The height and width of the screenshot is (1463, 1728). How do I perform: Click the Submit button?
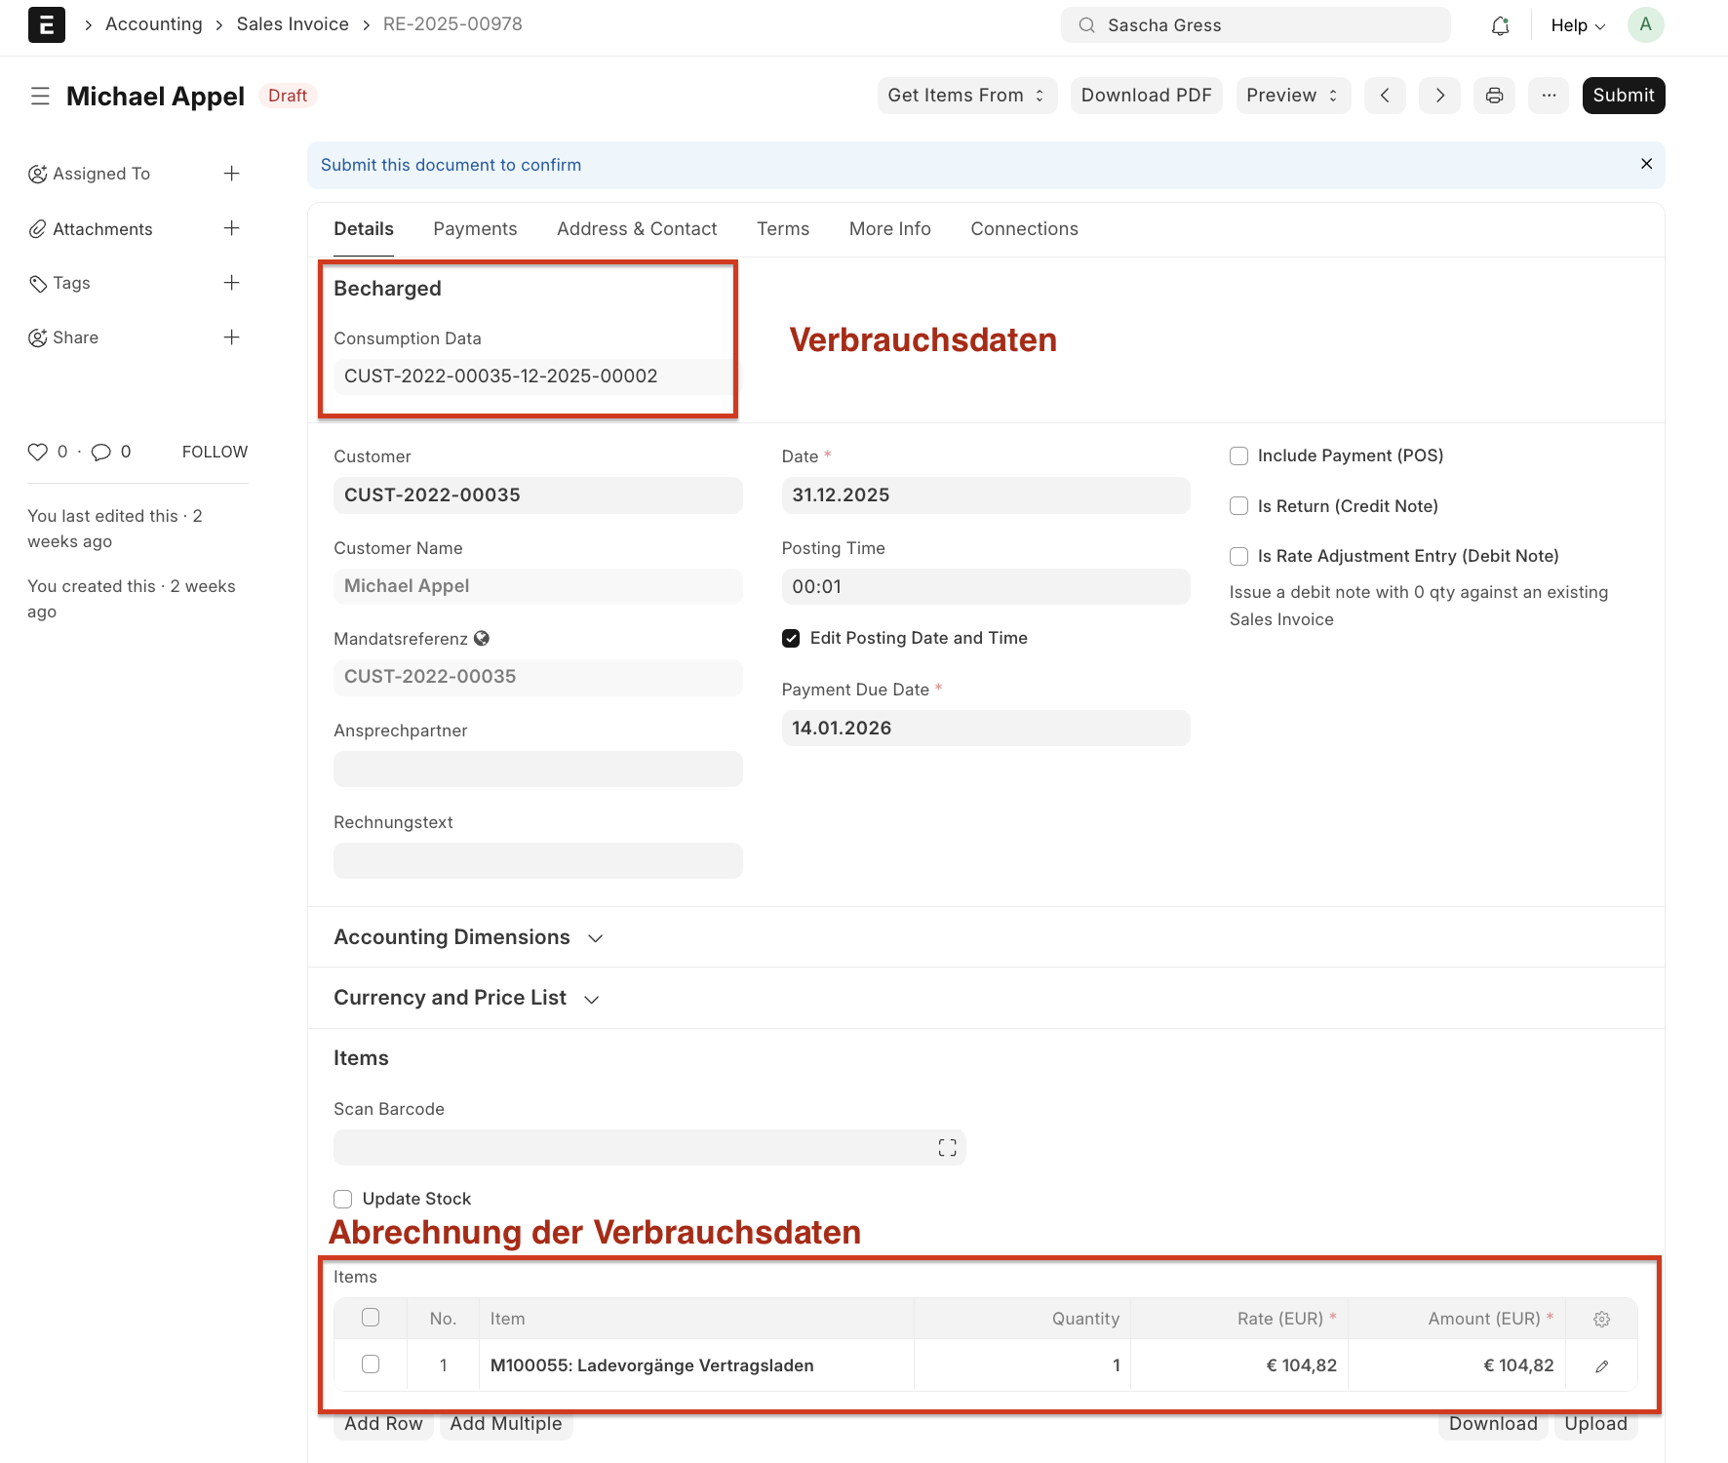[1624, 96]
